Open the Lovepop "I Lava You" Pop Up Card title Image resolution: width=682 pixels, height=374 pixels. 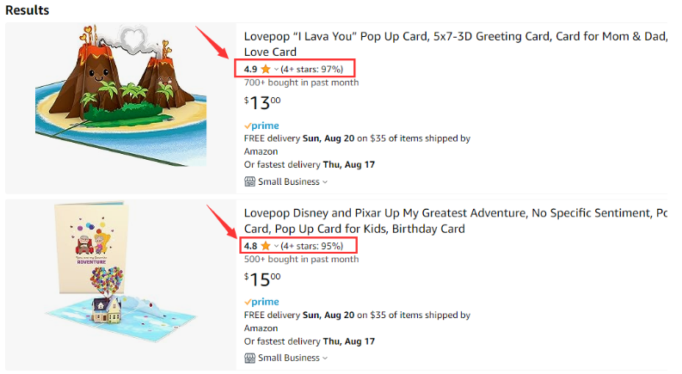click(456, 44)
